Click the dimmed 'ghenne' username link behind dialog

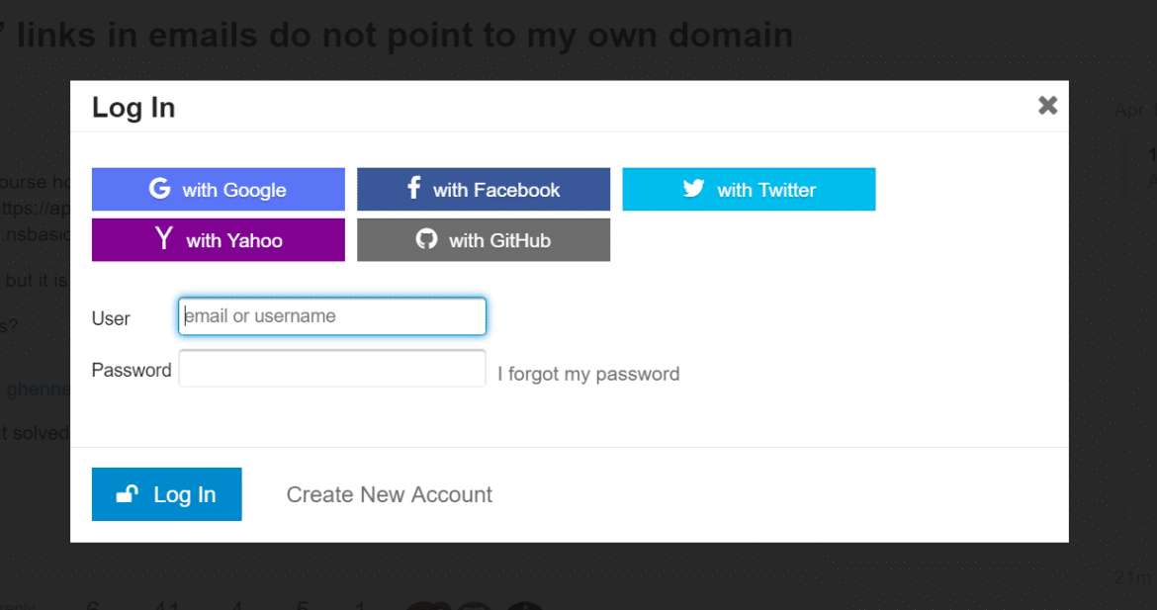tap(39, 390)
